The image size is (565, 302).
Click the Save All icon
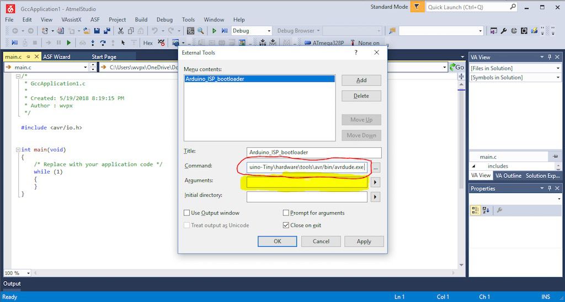pos(106,31)
